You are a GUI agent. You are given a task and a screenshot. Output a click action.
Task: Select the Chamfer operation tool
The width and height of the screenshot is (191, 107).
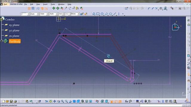coord(153,9)
